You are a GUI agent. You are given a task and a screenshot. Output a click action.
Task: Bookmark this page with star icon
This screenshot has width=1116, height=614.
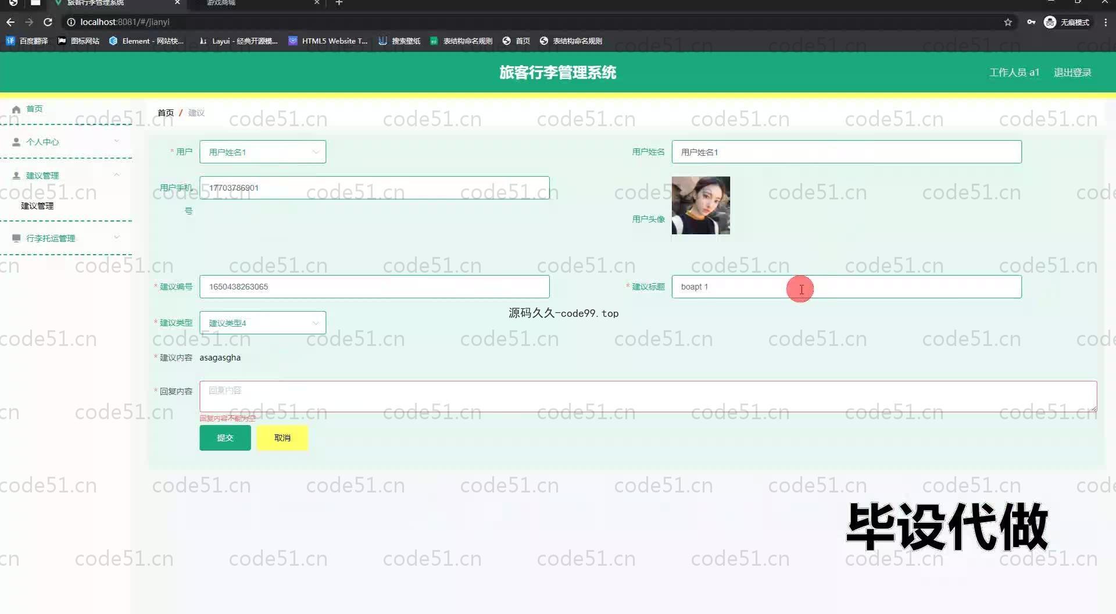1008,22
